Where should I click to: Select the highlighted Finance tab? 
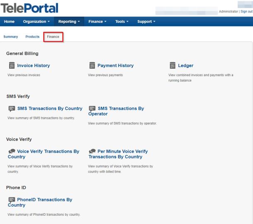(53, 37)
